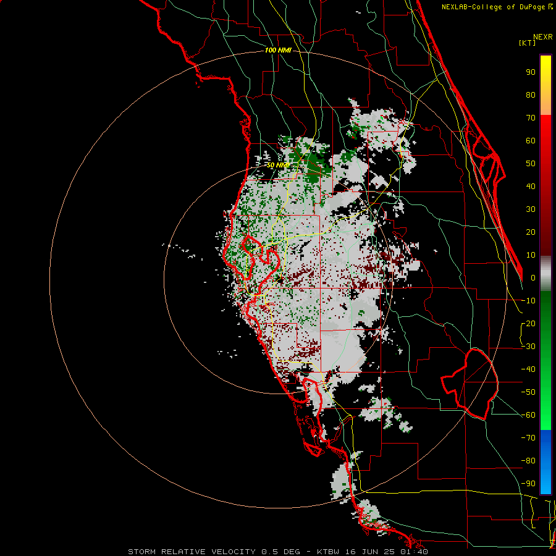Click the -90 knot scale label

click(x=528, y=484)
